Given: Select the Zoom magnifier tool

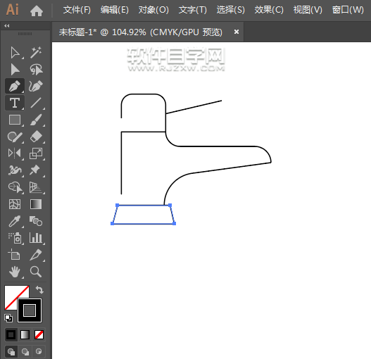Looking at the screenshot, I should coord(36,272).
